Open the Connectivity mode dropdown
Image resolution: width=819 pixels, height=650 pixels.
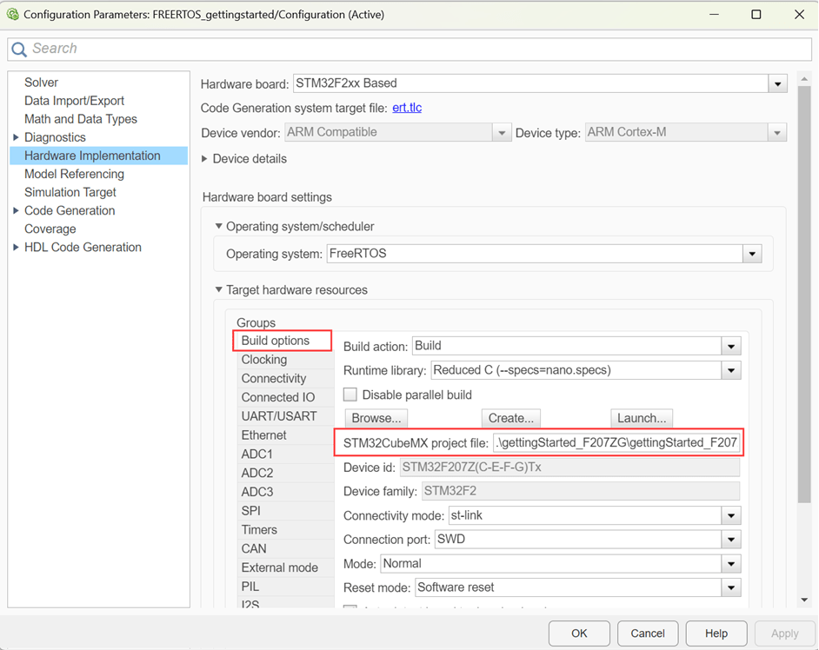(x=731, y=516)
